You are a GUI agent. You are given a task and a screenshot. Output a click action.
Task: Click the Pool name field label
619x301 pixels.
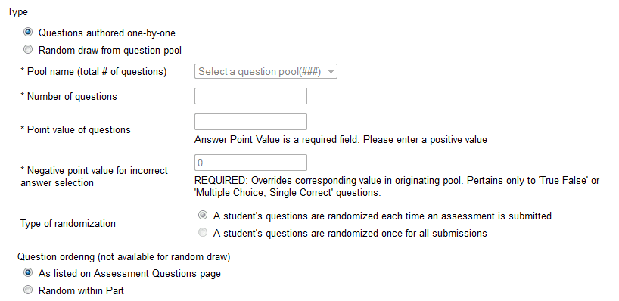94,72
